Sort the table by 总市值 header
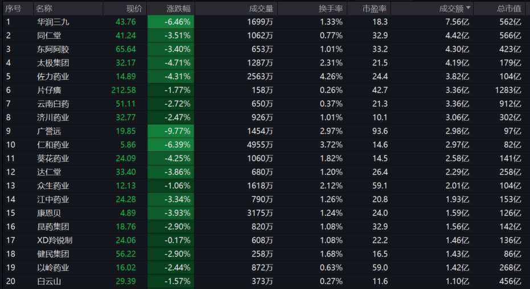The height and width of the screenshot is (289, 530). tap(509, 9)
